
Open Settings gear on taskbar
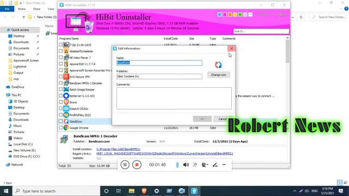point(157,191)
